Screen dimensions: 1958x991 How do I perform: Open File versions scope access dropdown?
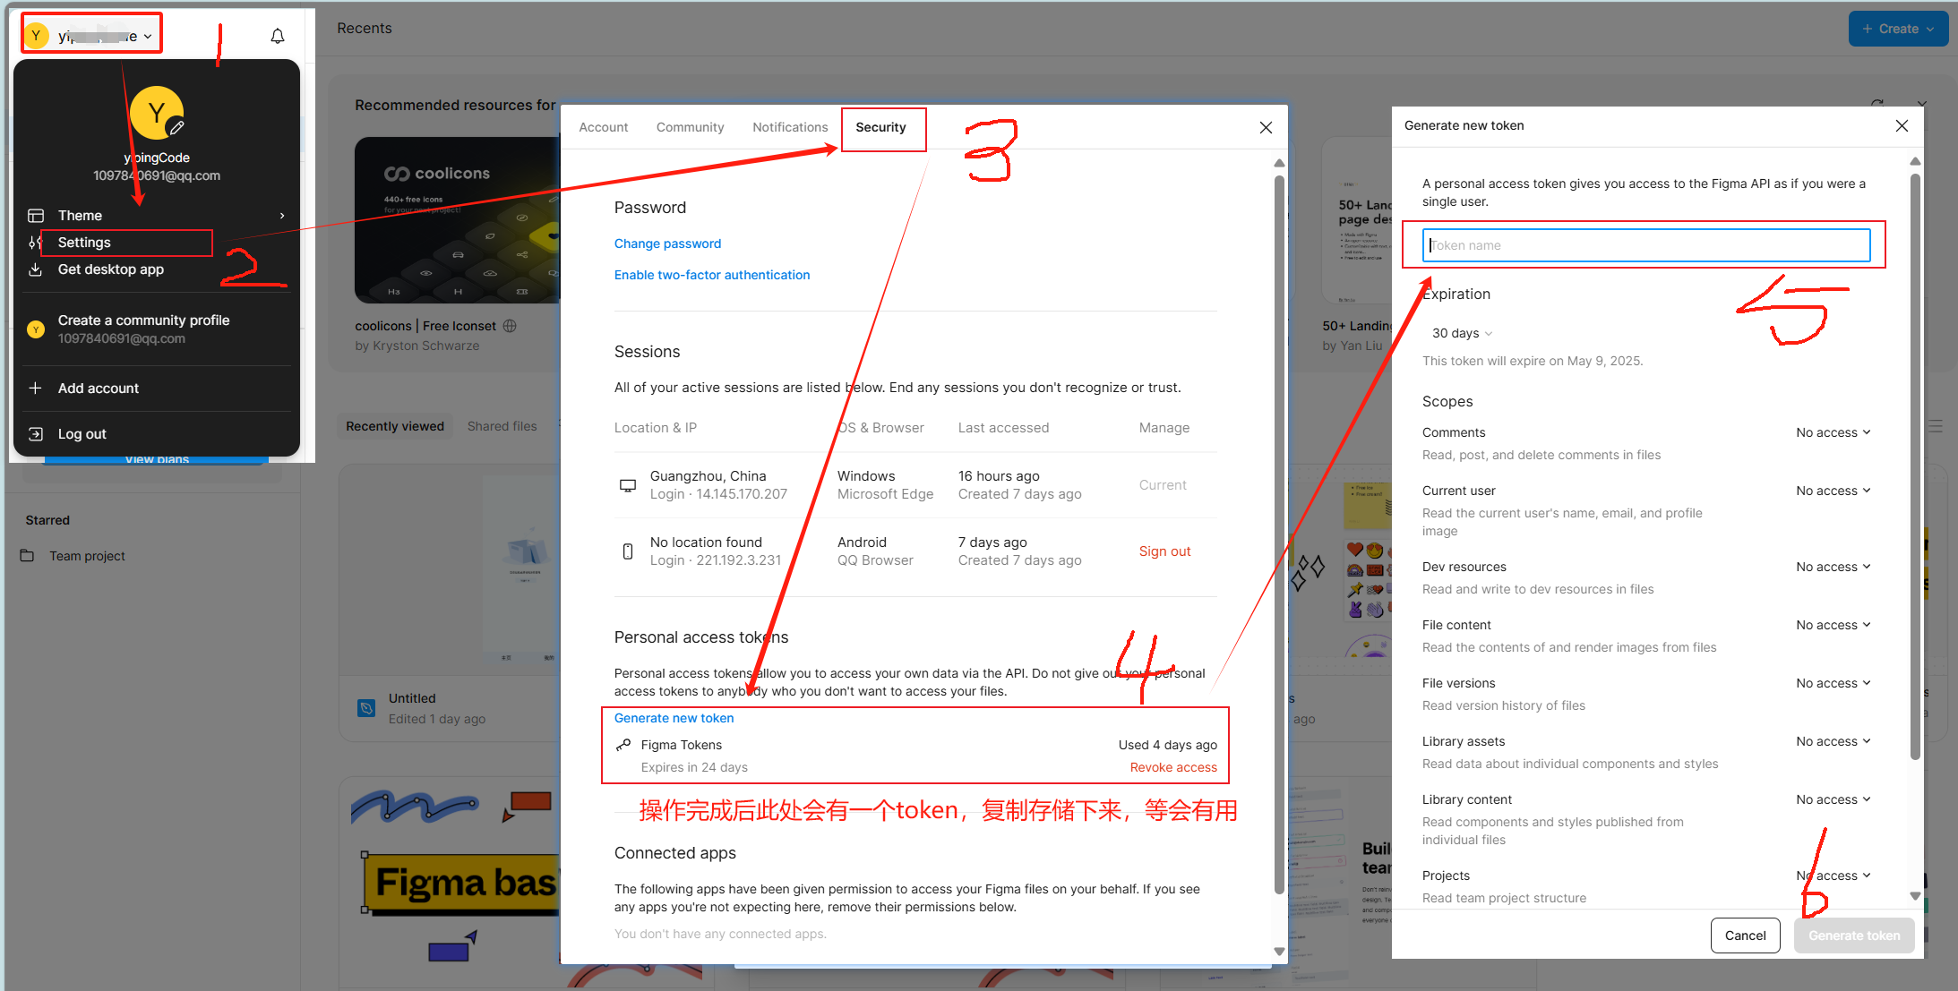click(1833, 683)
